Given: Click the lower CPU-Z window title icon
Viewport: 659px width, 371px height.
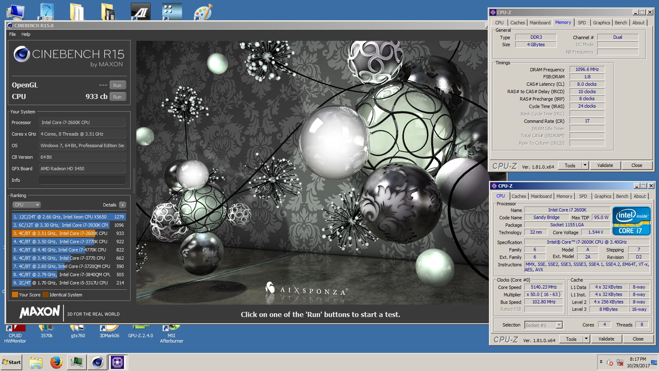Looking at the screenshot, I should [x=494, y=186].
